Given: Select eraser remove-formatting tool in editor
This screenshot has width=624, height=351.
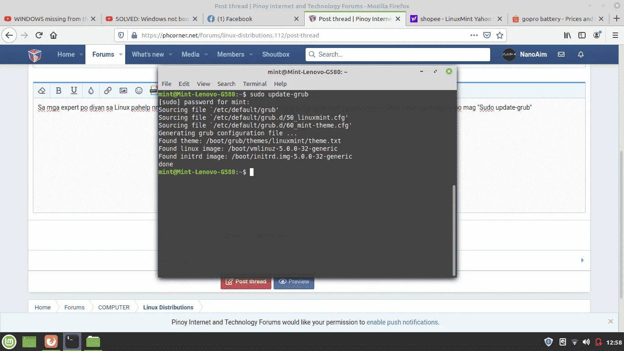Looking at the screenshot, I should coord(42,90).
